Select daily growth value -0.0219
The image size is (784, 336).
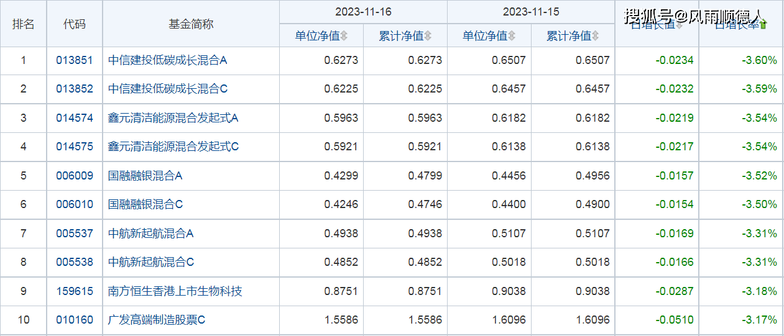pyautogui.click(x=675, y=118)
